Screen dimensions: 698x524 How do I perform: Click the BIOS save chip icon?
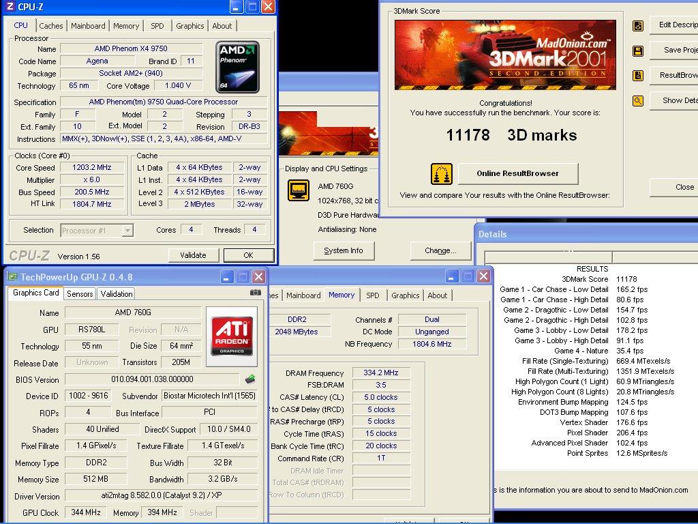[x=250, y=379]
